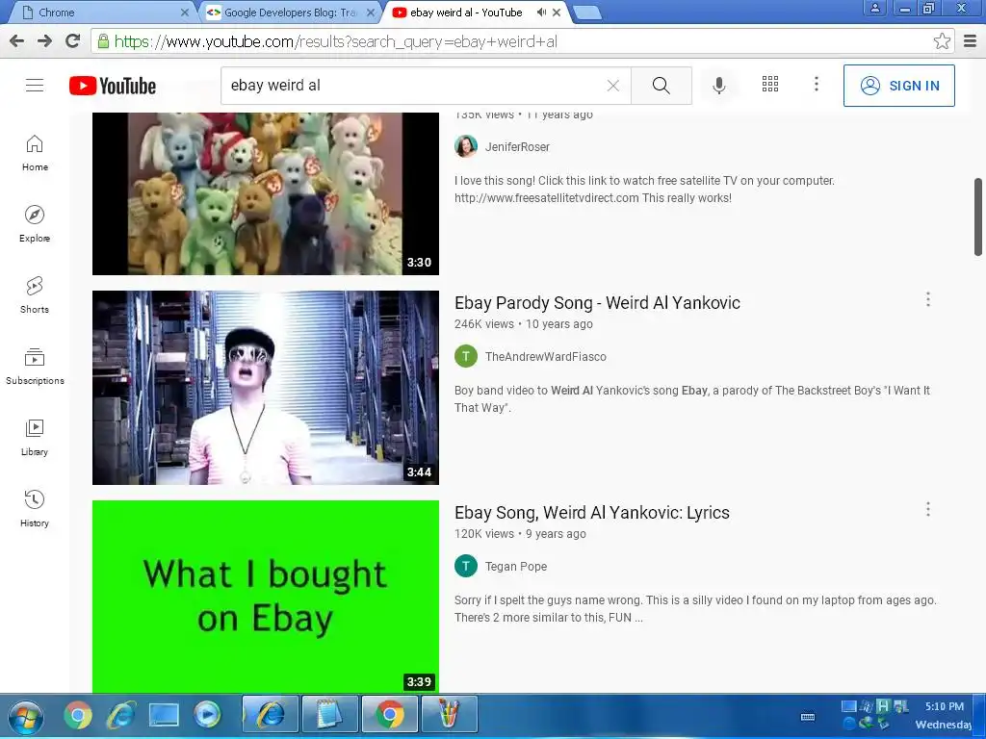Open Library in the sidebar
Viewport: 986px width, 739px height.
(35, 438)
